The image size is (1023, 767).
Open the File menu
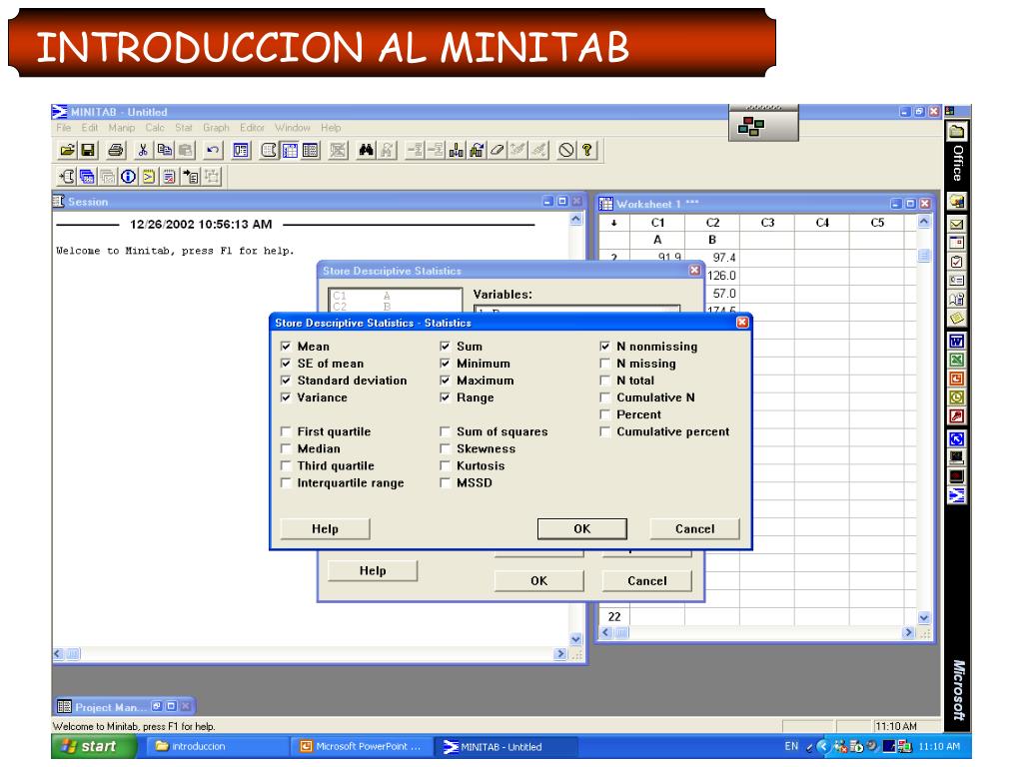(x=64, y=128)
